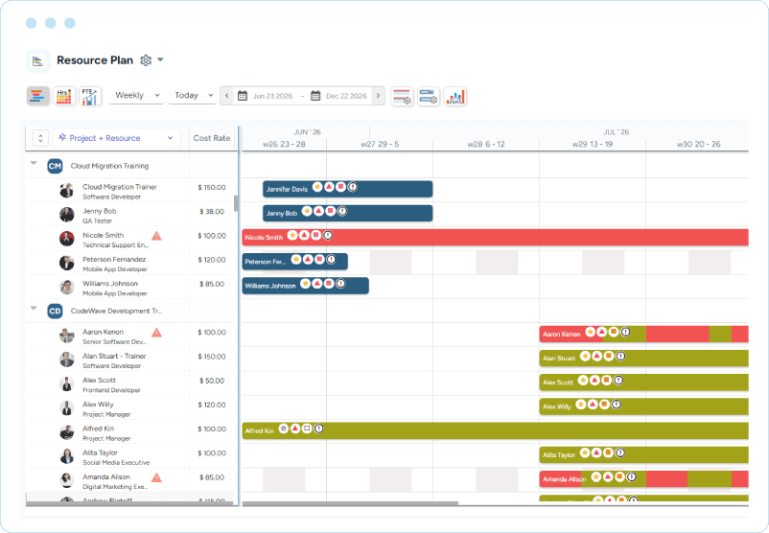Click the $ 150.00 rate for Cloud Migration Trainer
The image size is (769, 533).
(212, 187)
